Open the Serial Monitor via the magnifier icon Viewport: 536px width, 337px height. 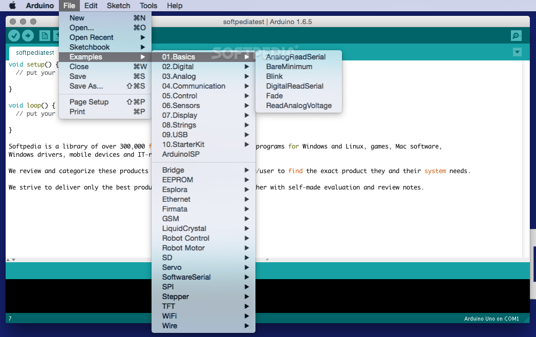pos(516,35)
